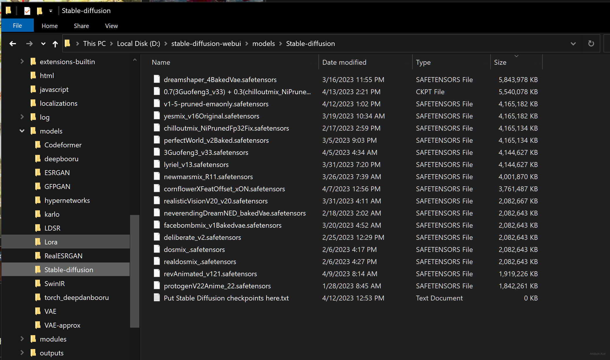Click the stable-diffusion-webui breadcrumb link
Image resolution: width=610 pixels, height=360 pixels.
point(206,44)
